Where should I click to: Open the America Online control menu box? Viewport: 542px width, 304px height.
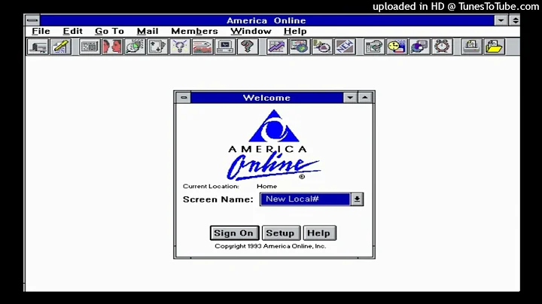point(32,20)
